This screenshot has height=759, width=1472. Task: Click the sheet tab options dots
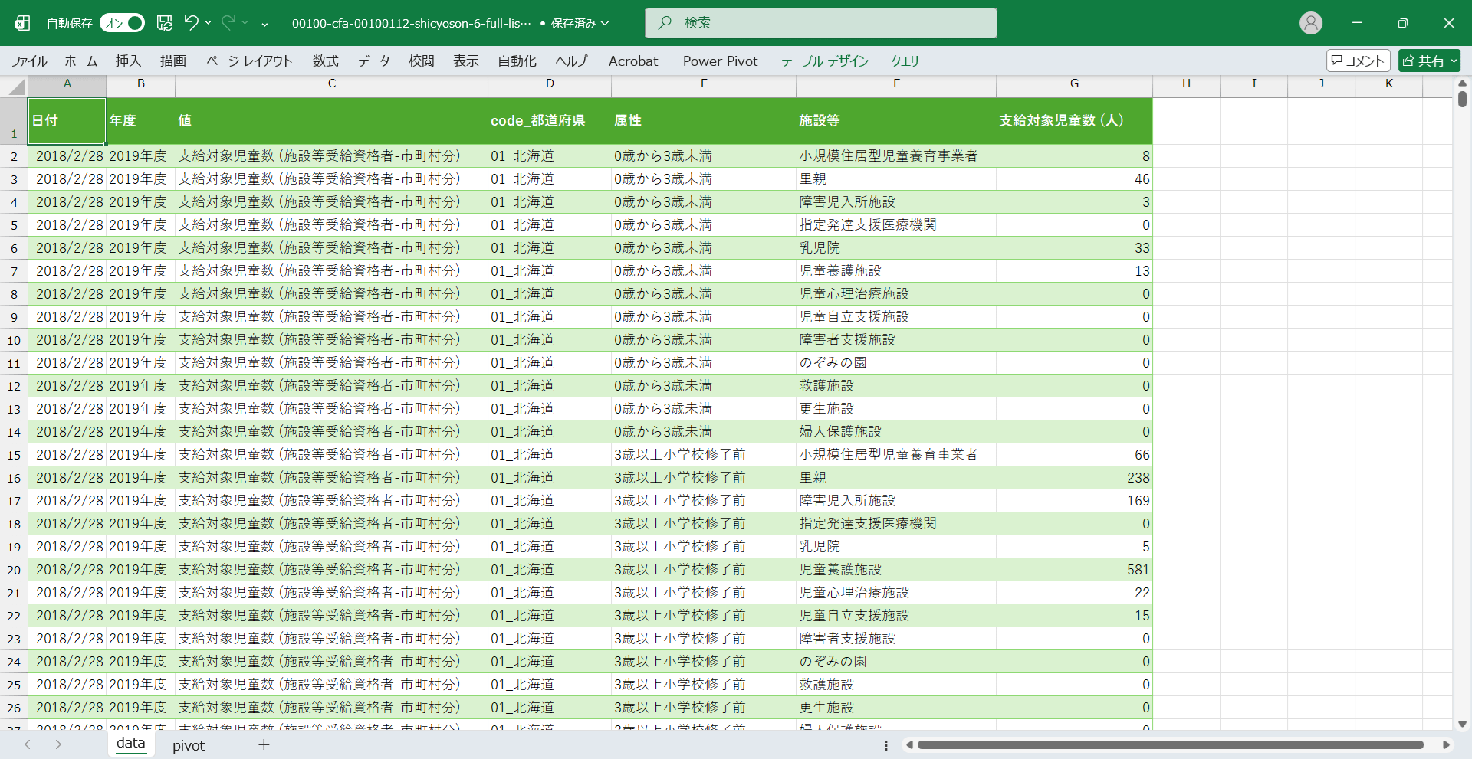[x=886, y=745]
